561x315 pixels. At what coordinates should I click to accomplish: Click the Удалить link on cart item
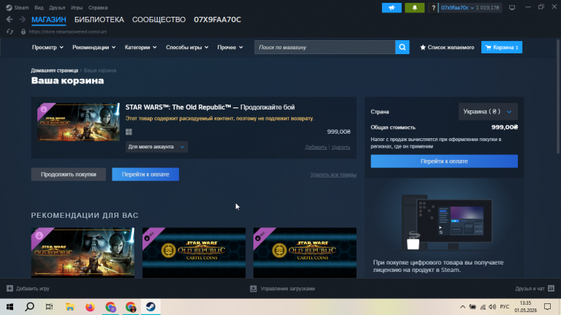point(340,147)
